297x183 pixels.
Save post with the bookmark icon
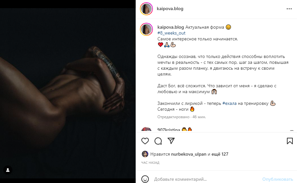290,141
